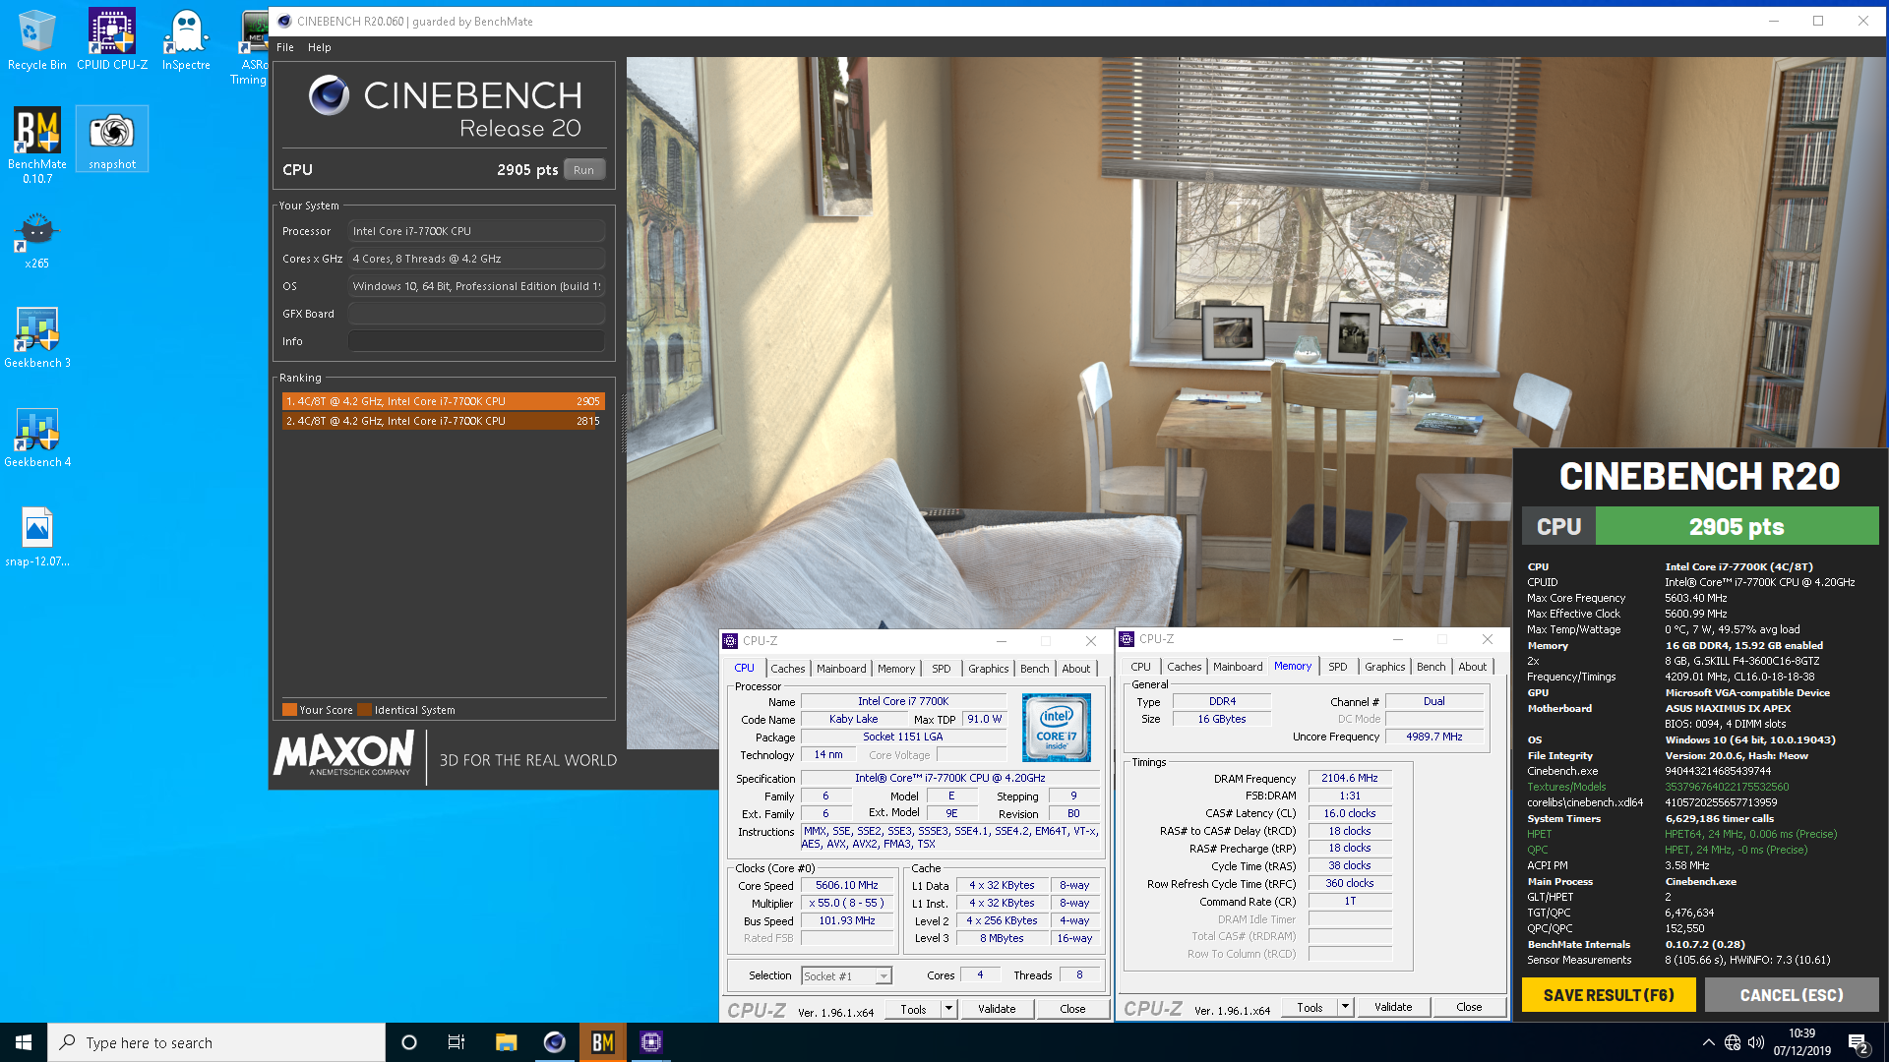The height and width of the screenshot is (1062, 1889).
Task: Click Tools in the right CPU-Z window
Action: [1310, 1008]
